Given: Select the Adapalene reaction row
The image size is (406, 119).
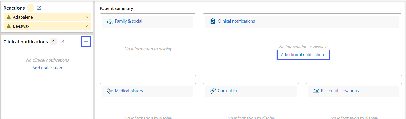Looking at the screenshot, I should [x=47, y=17].
